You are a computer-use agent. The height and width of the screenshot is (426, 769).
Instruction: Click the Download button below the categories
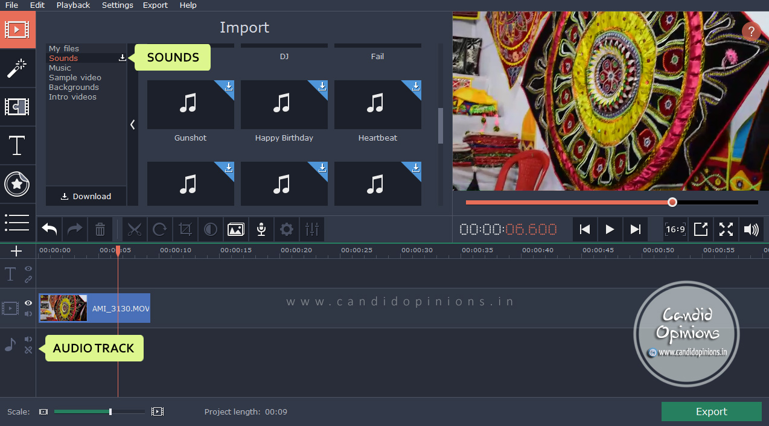tap(86, 196)
